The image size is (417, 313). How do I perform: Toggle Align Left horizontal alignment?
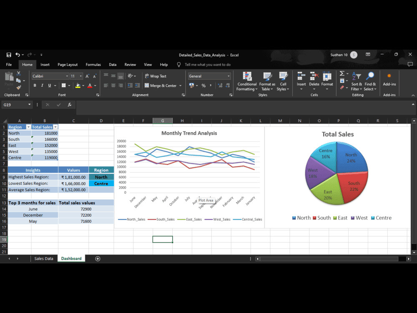[106, 86]
